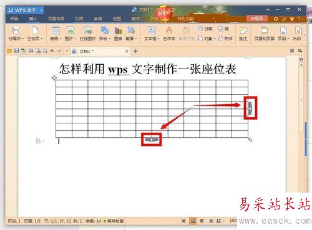Click the open folder icon in quick toolbar
Viewport: 312px width, 230px height.
9,51
